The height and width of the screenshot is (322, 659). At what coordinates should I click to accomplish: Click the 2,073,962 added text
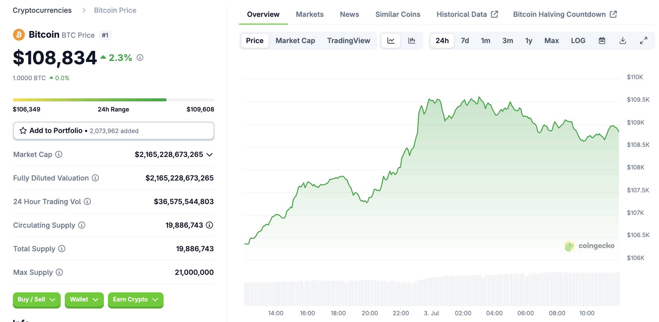coord(114,131)
